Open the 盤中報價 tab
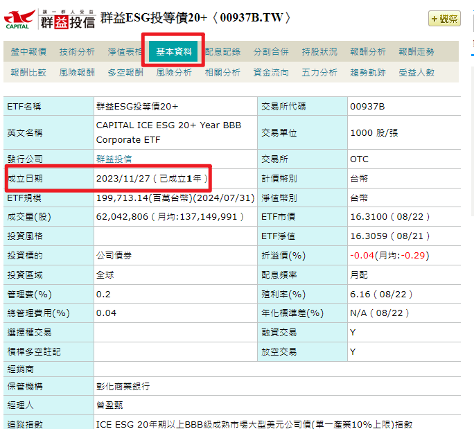Image resolution: width=474 pixels, height=429 pixels. (x=28, y=52)
